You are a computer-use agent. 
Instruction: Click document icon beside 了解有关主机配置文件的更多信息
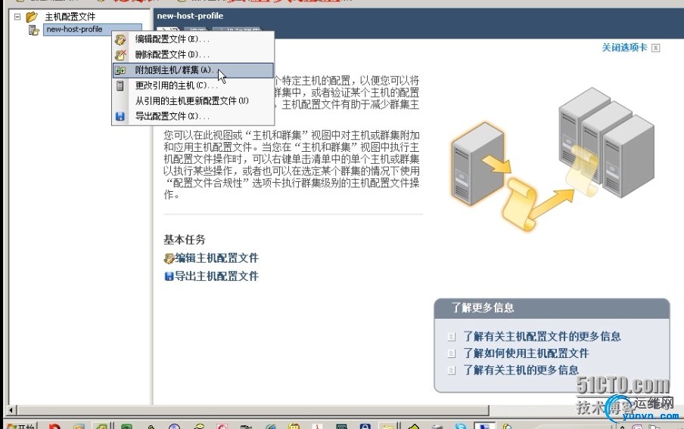[452, 337]
